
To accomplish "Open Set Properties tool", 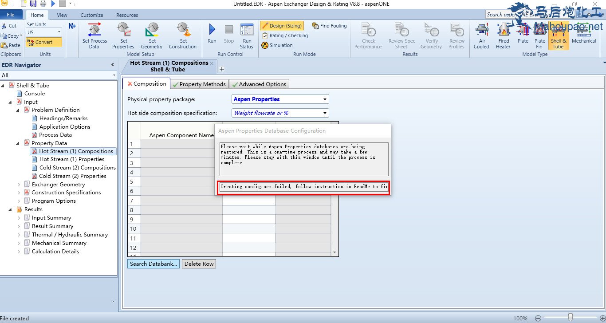I will [x=123, y=35].
